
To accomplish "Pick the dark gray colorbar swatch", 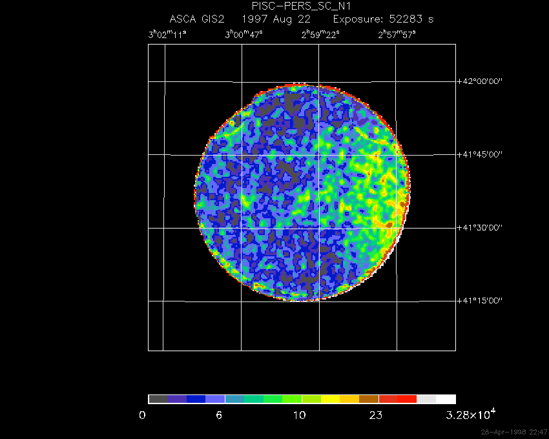I will 158,399.
